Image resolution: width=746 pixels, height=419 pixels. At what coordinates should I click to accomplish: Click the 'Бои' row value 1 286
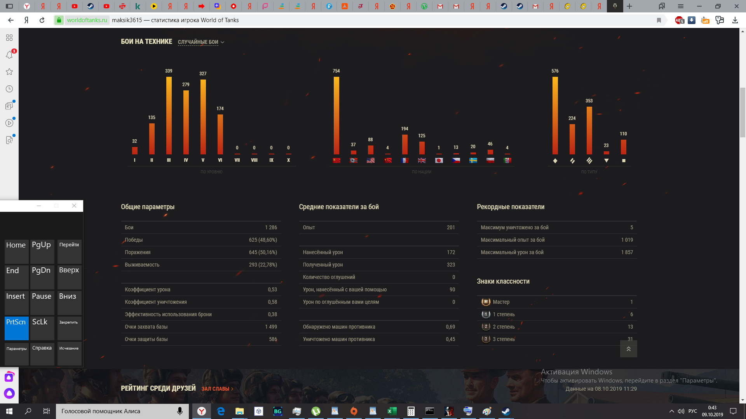coord(271,228)
